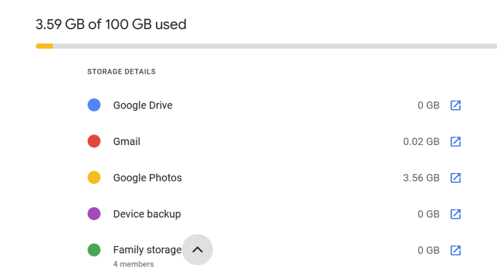Select the Family storage label
The width and height of the screenshot is (497, 274).
147,250
